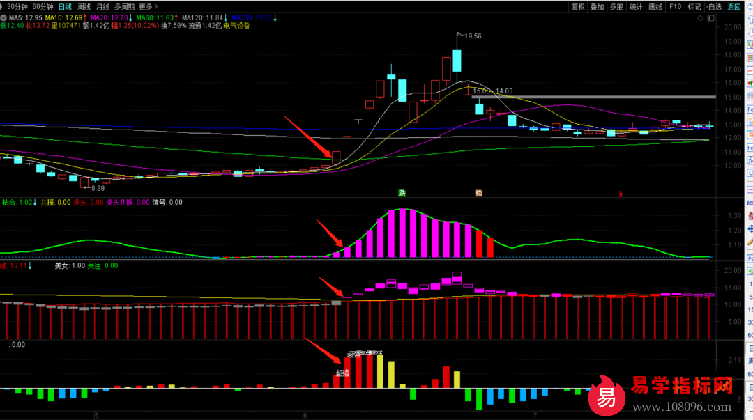Click the 8.39 low price label
753x420 pixels.
[98, 188]
